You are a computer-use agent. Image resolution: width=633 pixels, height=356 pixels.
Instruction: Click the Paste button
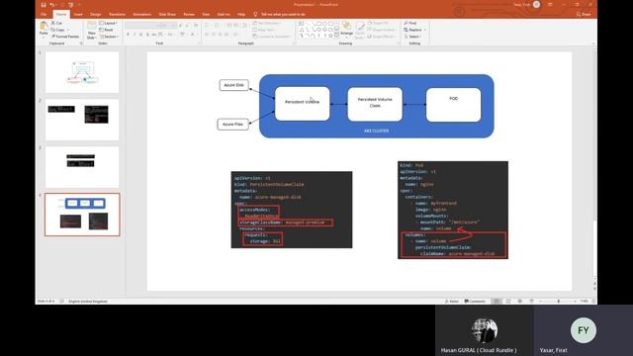44,30
